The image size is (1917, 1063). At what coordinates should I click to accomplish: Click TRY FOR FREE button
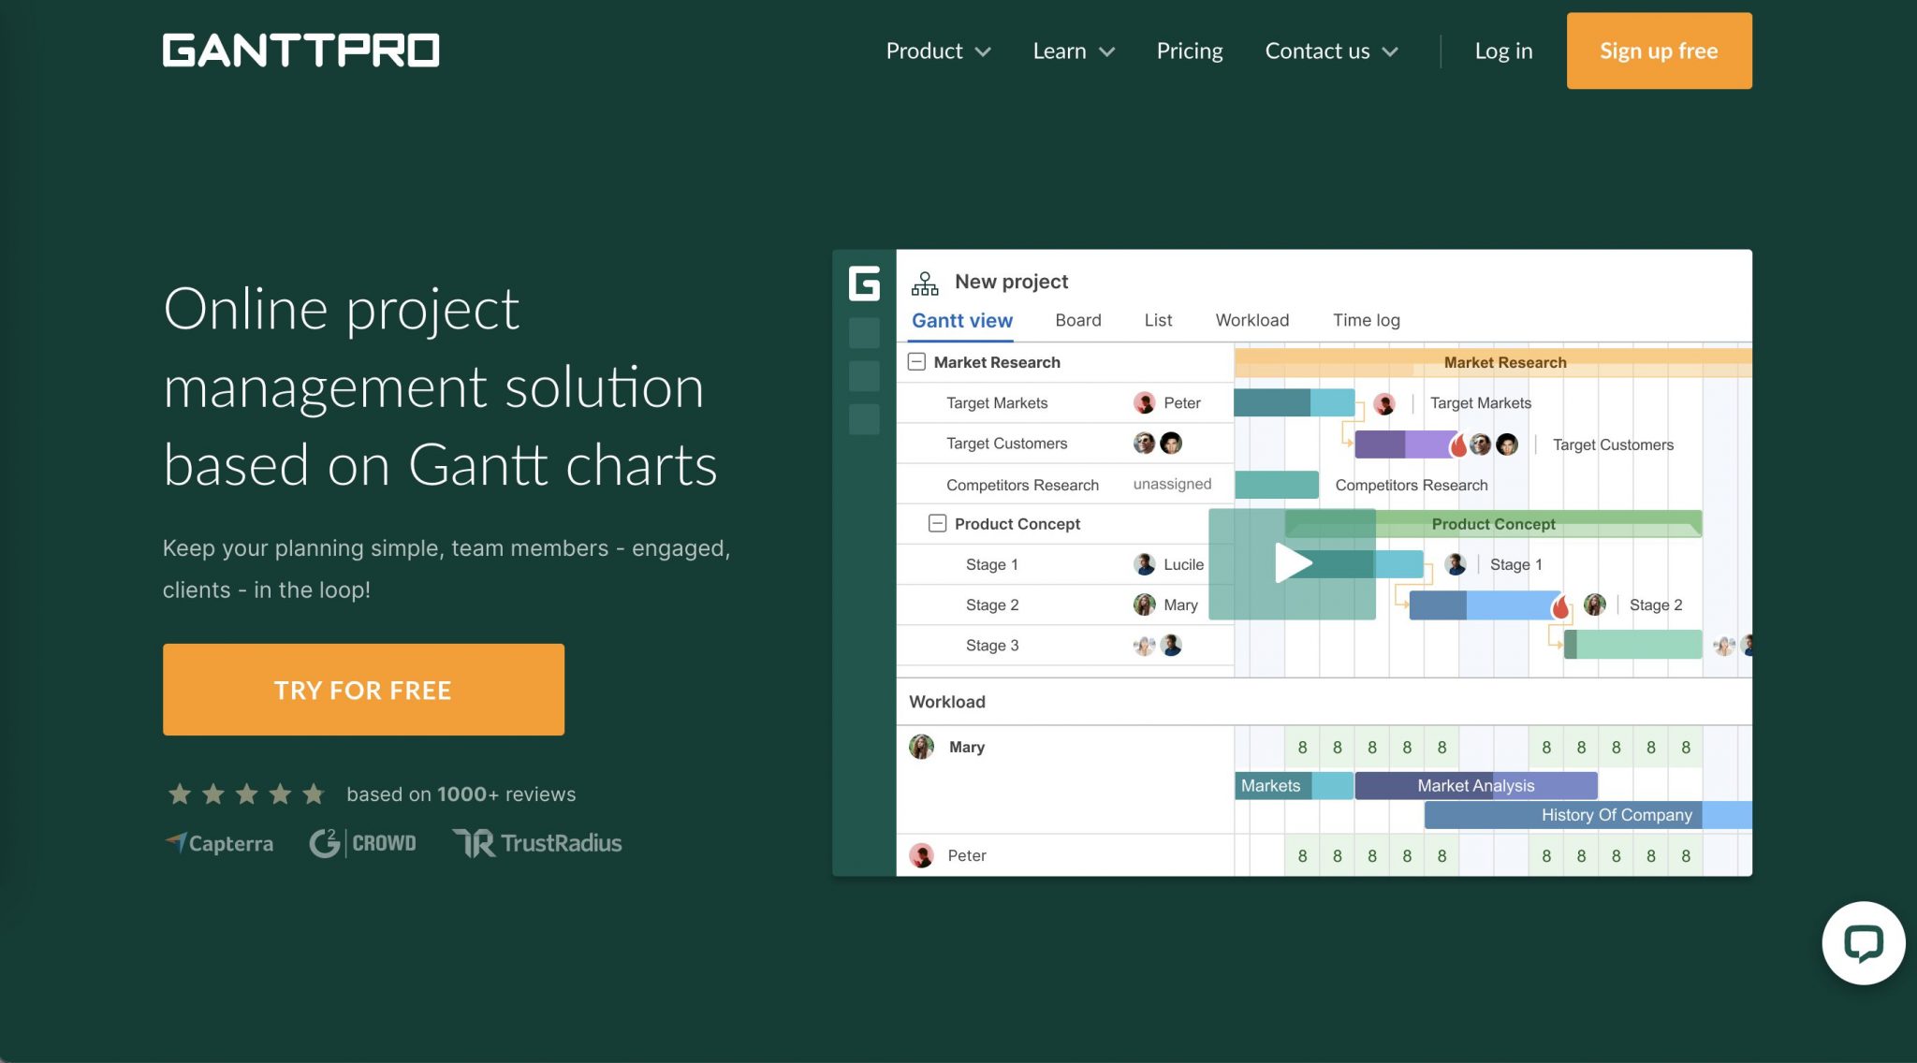pos(363,690)
